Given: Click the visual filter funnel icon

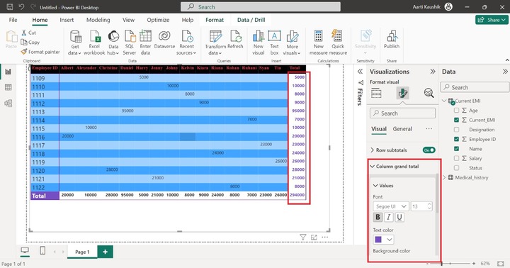Looking at the screenshot, I should point(303,237).
